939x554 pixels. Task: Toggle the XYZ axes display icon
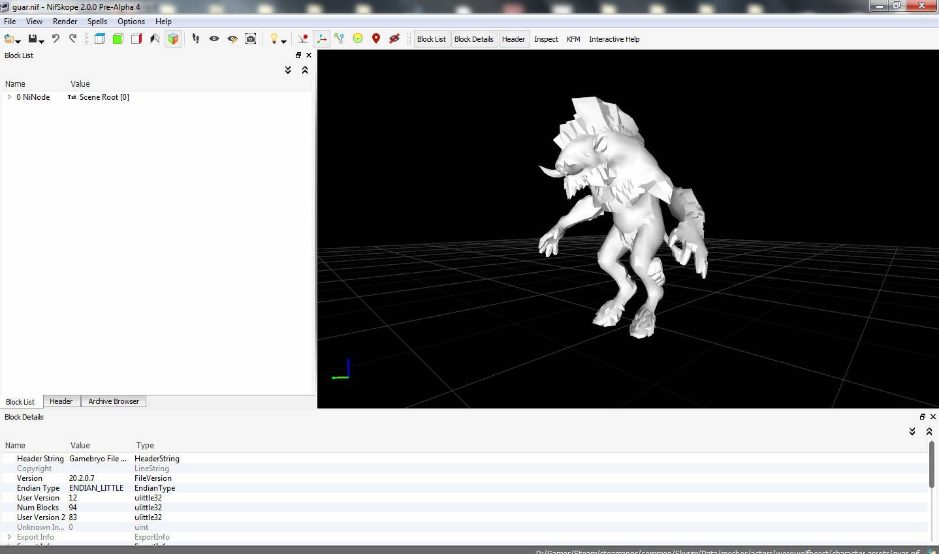[x=321, y=38]
